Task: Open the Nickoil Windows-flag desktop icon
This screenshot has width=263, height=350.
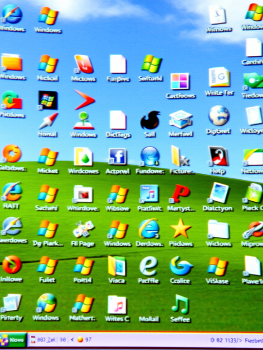Action: coord(48,65)
